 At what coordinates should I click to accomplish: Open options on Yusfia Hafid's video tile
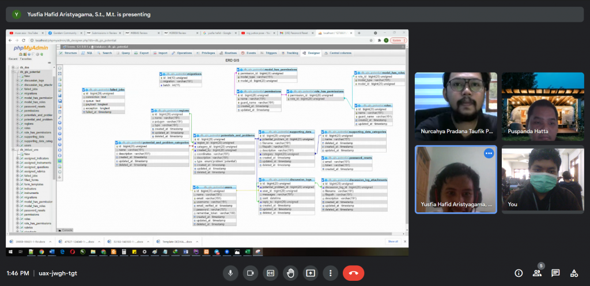489,153
